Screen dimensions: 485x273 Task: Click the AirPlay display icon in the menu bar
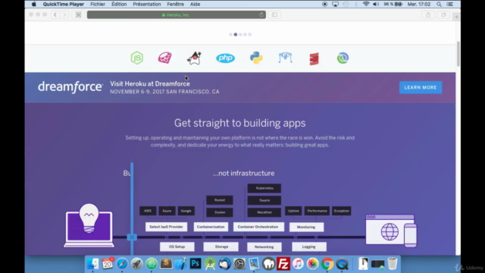coord(335,4)
